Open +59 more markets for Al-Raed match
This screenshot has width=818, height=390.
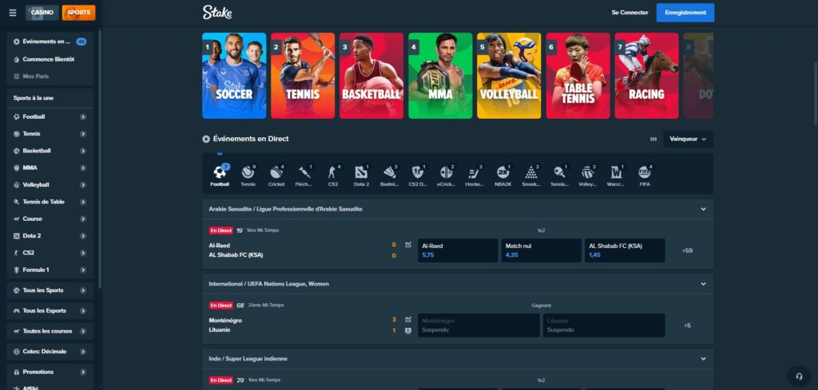click(x=687, y=250)
